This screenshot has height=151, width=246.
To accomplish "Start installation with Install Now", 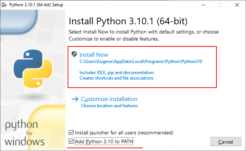I will pos(94,55).
